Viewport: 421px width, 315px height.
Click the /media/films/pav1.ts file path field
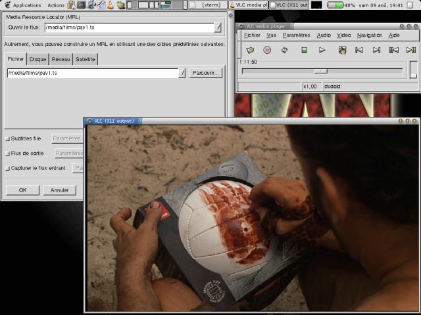(92, 73)
